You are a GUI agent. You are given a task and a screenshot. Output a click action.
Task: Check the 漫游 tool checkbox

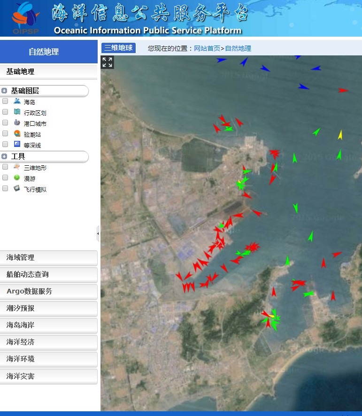coord(5,177)
